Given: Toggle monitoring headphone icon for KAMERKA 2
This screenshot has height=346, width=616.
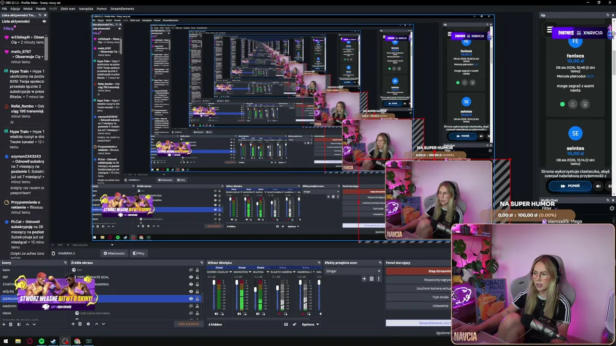Looking at the screenshot, I should coord(308,314).
